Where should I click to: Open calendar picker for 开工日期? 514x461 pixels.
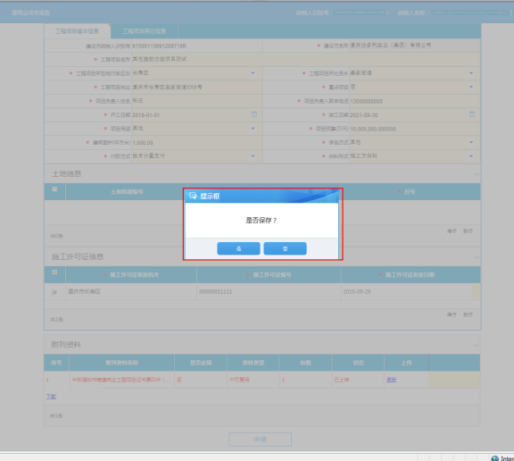pyautogui.click(x=254, y=114)
